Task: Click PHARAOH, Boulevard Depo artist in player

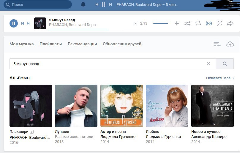Action: tap(72, 25)
